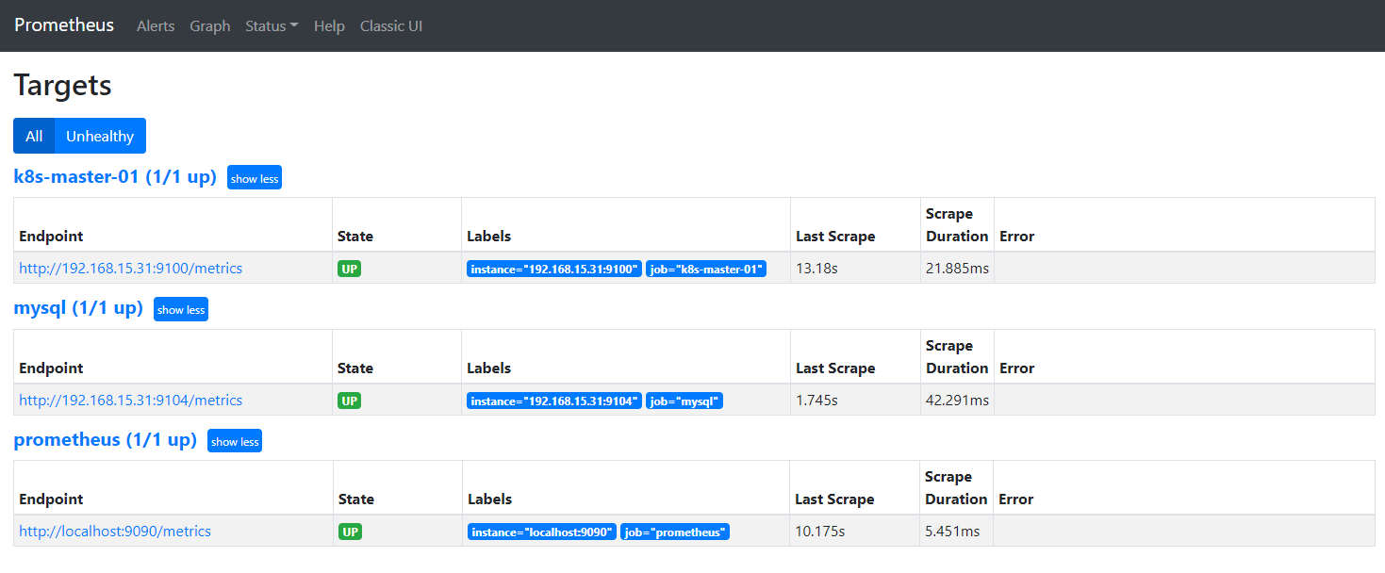Screen dimensions: 1385x573
Task: Go to the Graph page
Action: pos(209,26)
